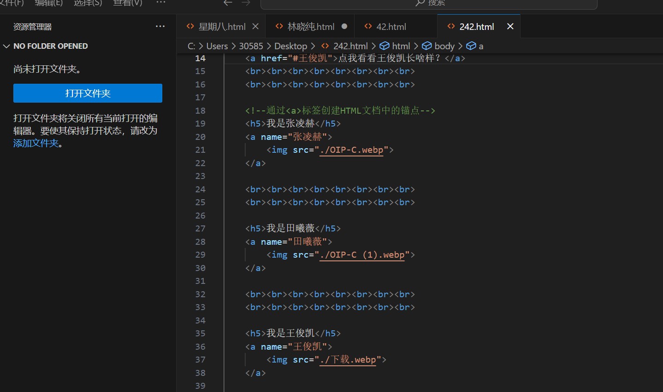Viewport: 663px width, 392px height.
Task: Click the 添加文件夹 link
Action: 36,143
